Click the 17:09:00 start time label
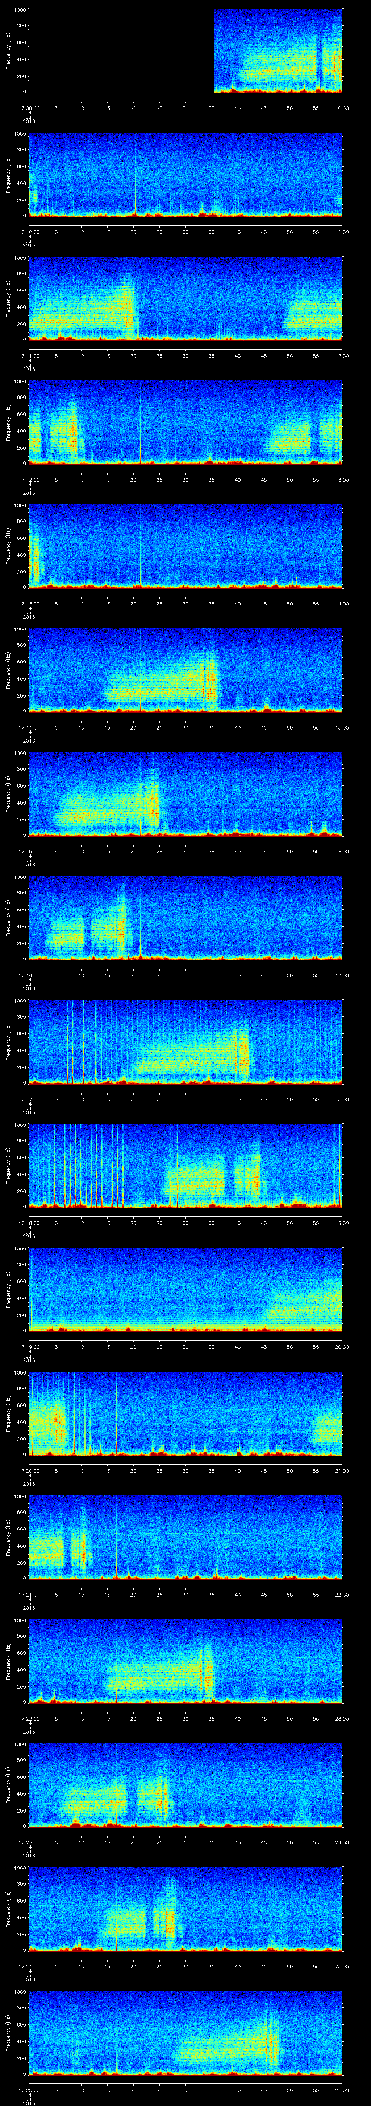Screen dimensions: 371x2106 pyautogui.click(x=29, y=108)
